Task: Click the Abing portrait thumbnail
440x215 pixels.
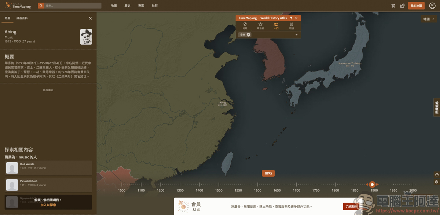Action: tap(86, 37)
